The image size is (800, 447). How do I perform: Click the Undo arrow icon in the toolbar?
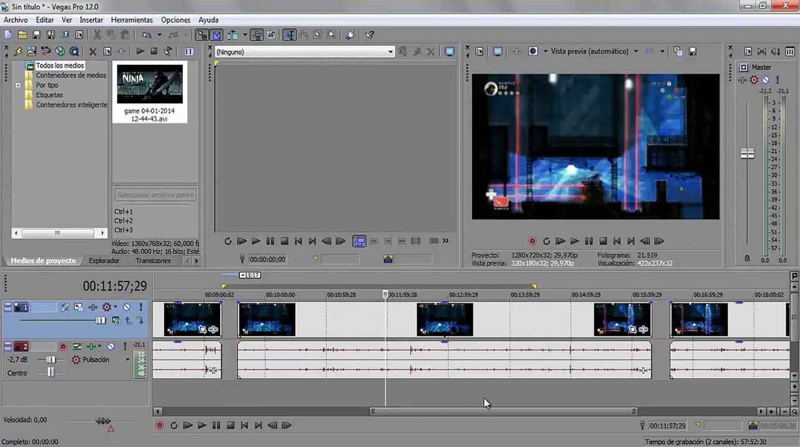tap(147, 35)
